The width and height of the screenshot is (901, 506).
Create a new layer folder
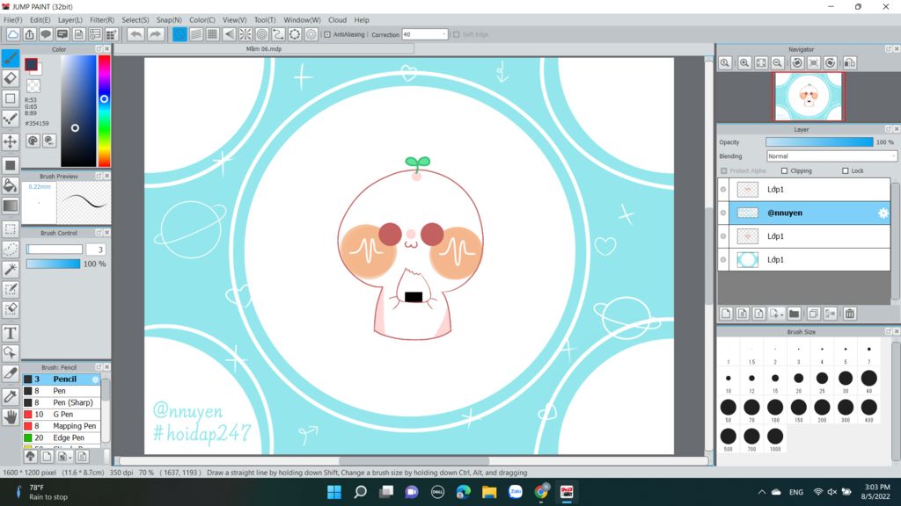pyautogui.click(x=795, y=314)
